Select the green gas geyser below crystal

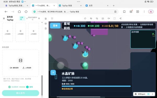85,66
